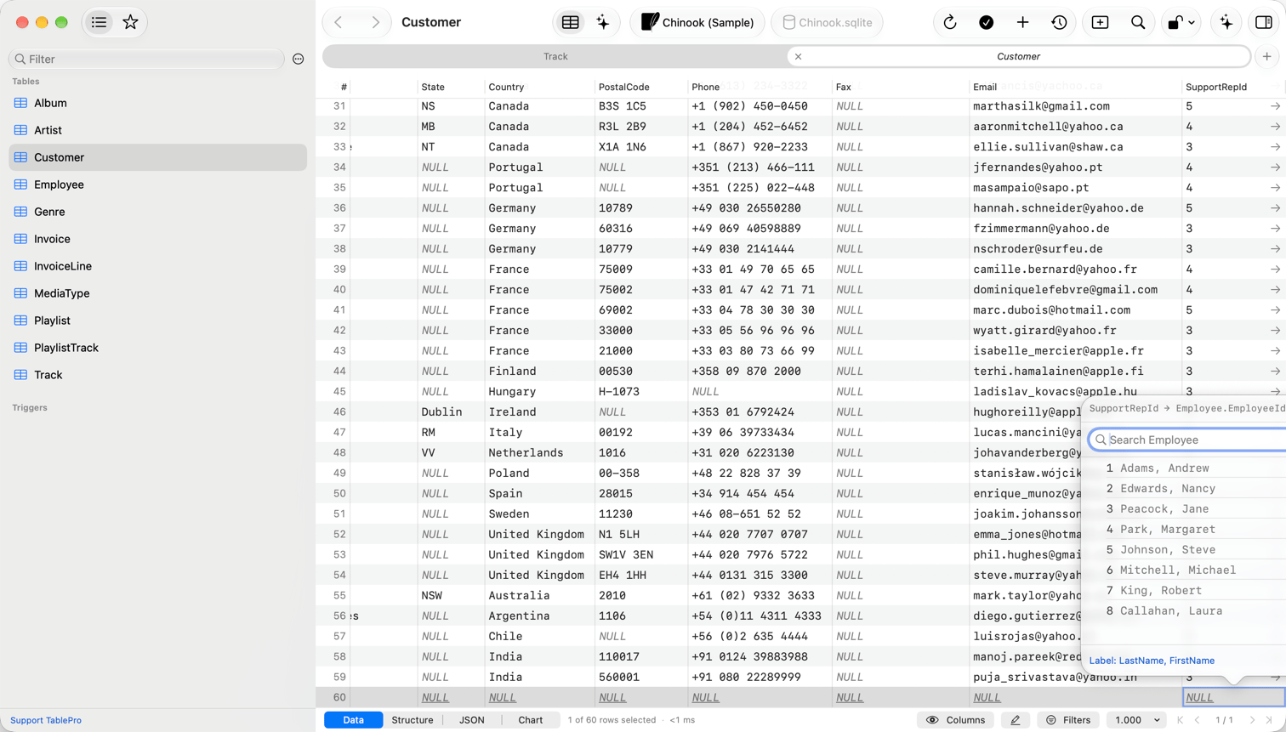Select the Album table
The width and height of the screenshot is (1286, 732).
click(157, 103)
